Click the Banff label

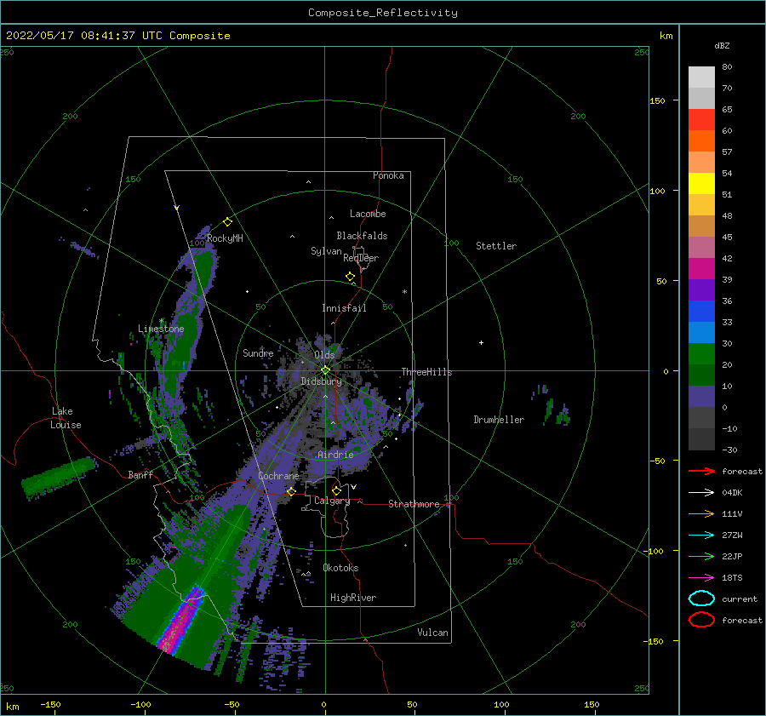[x=140, y=474]
